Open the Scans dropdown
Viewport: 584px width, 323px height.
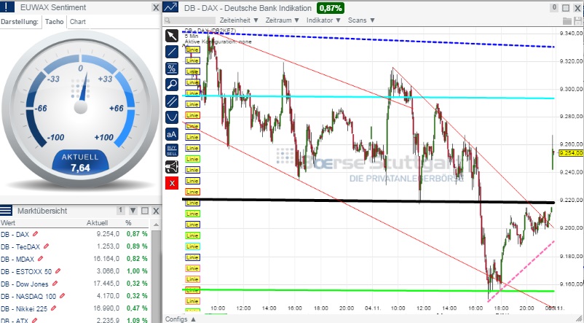coord(361,20)
